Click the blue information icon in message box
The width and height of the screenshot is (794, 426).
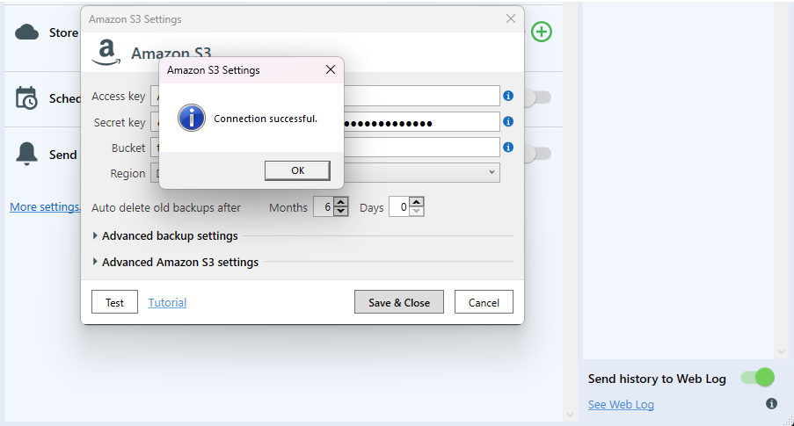(x=192, y=118)
